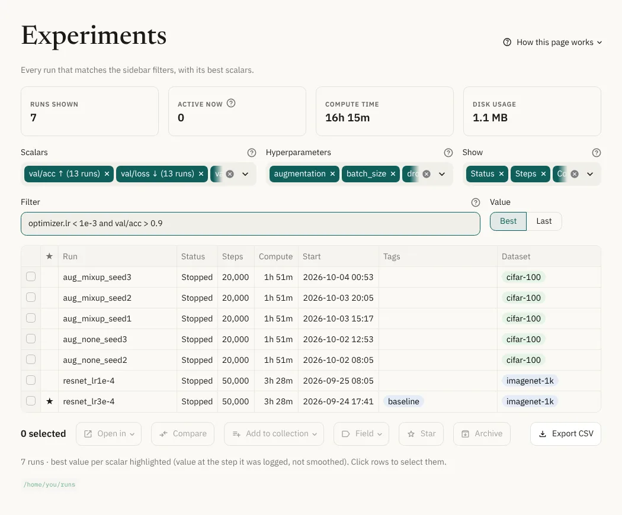Click the Compare button
The image size is (622, 515).
[x=183, y=434]
